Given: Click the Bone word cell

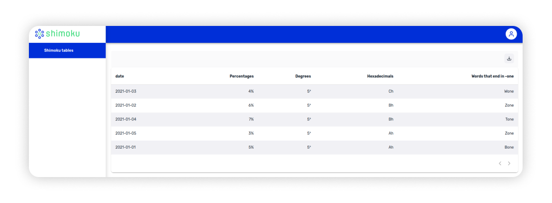Looking at the screenshot, I should 509,147.
